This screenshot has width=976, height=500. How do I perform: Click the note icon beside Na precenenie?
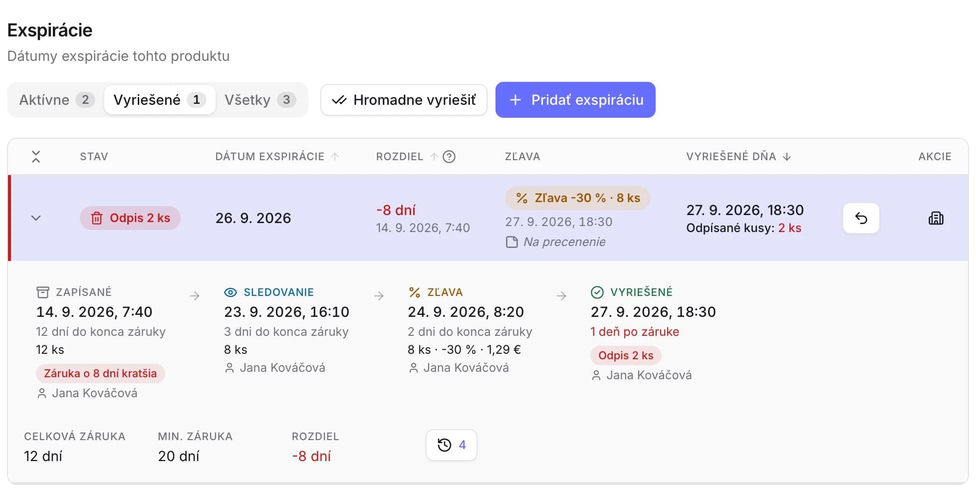point(512,243)
